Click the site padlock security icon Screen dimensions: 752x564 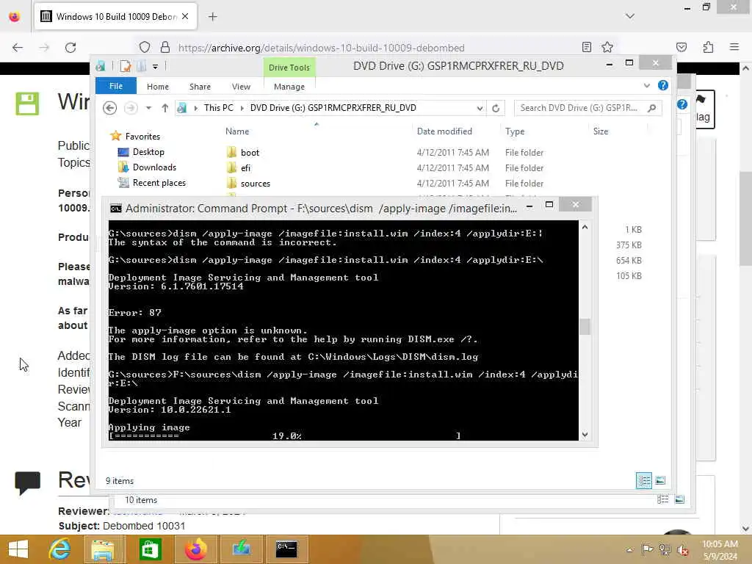point(165,48)
